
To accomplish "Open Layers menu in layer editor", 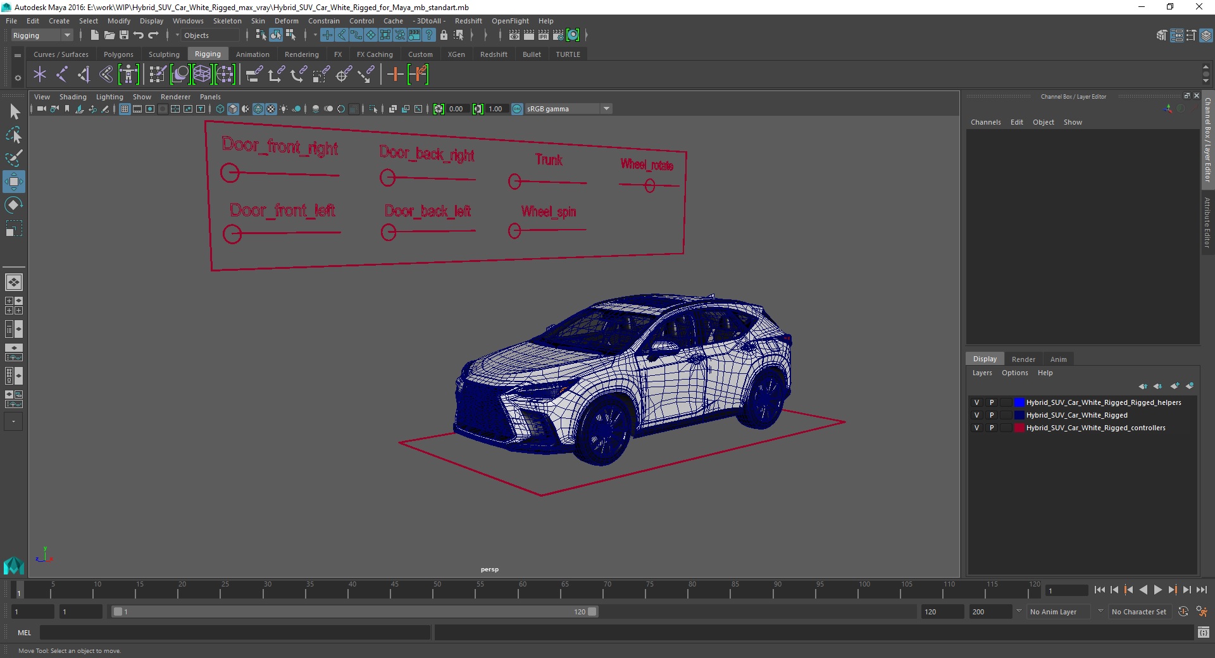I will point(982,373).
